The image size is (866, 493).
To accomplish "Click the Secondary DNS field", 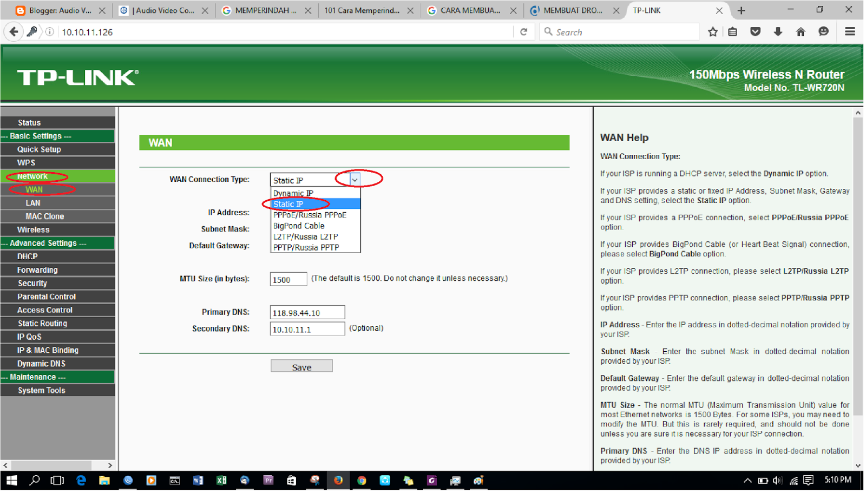I will 307,329.
